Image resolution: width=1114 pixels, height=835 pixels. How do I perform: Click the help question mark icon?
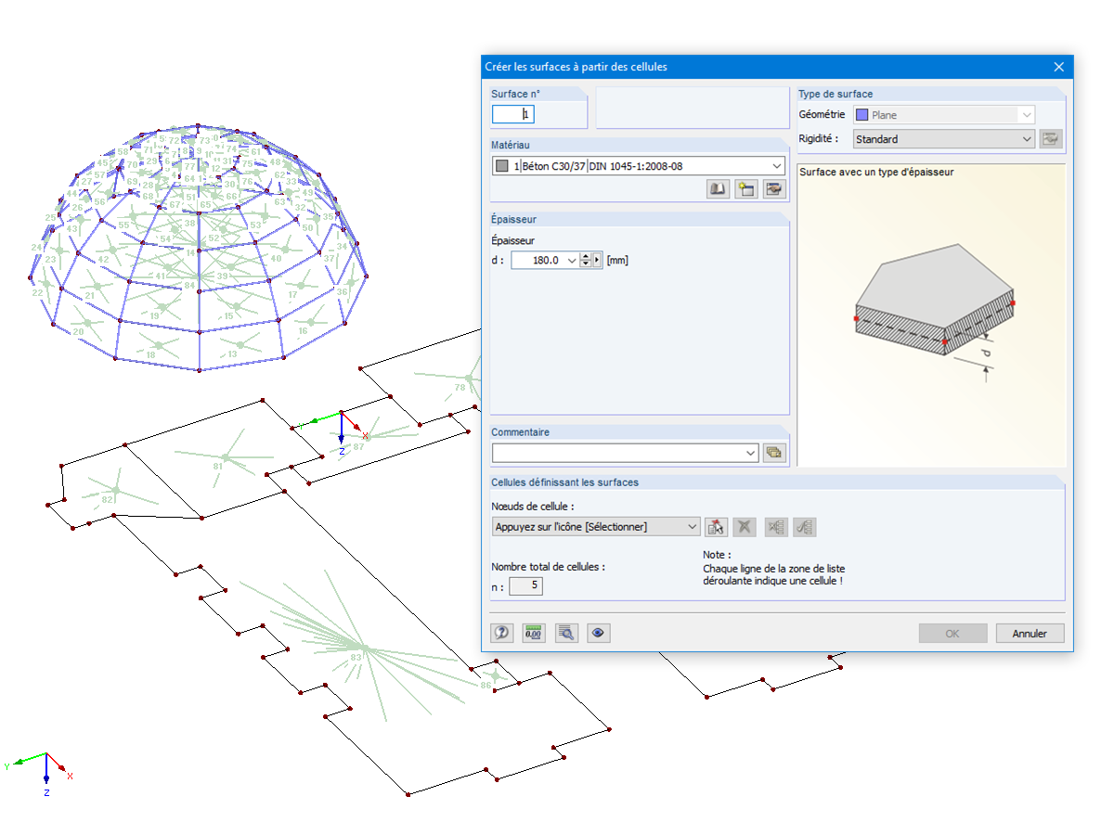point(502,634)
